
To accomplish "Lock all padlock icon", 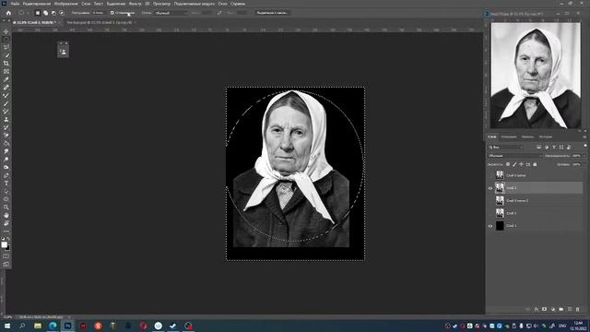I will click(535, 164).
